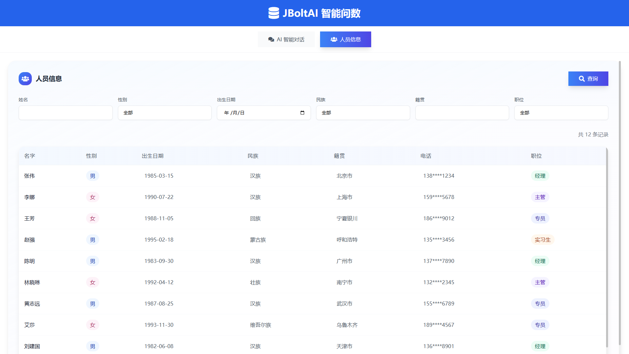Click the 名字 column header
The height and width of the screenshot is (354, 629).
(x=29, y=156)
